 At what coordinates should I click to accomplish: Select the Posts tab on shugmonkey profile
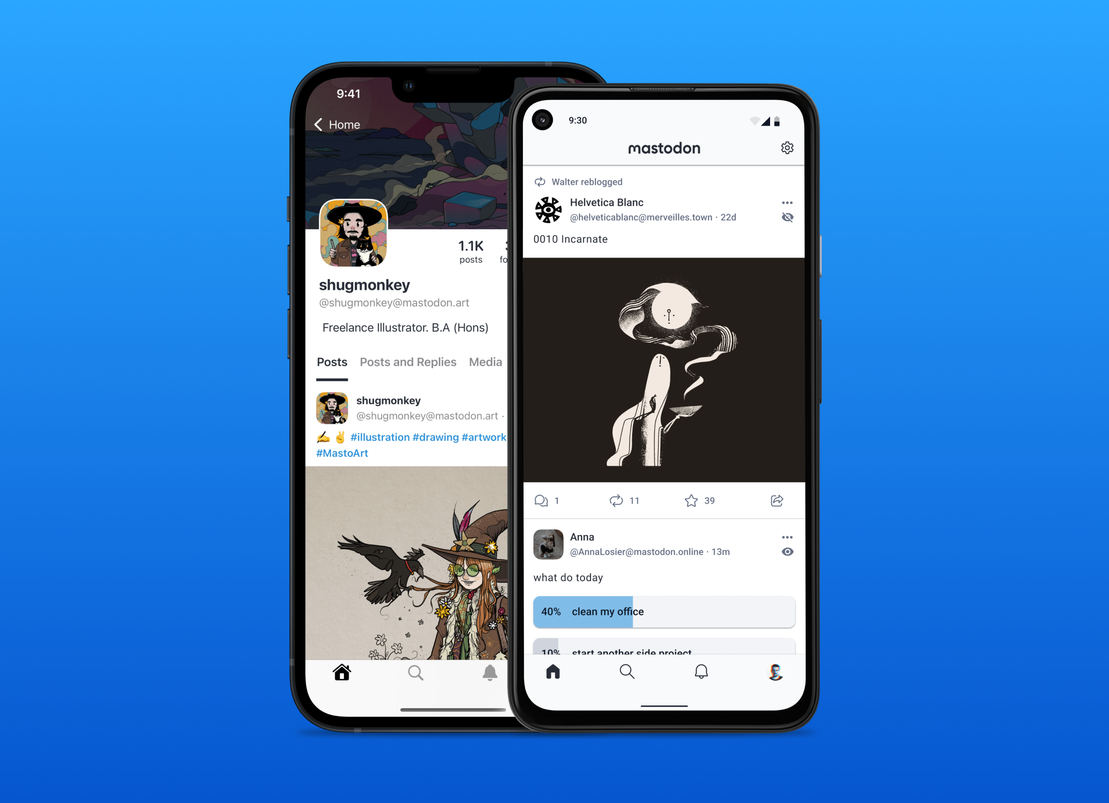(x=333, y=360)
